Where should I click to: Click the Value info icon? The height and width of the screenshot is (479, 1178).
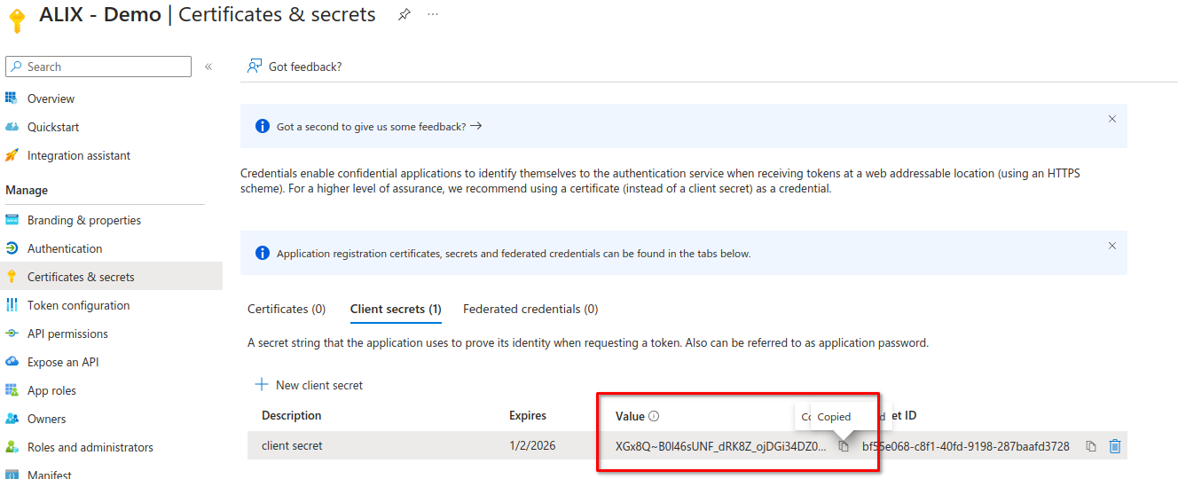click(x=655, y=416)
